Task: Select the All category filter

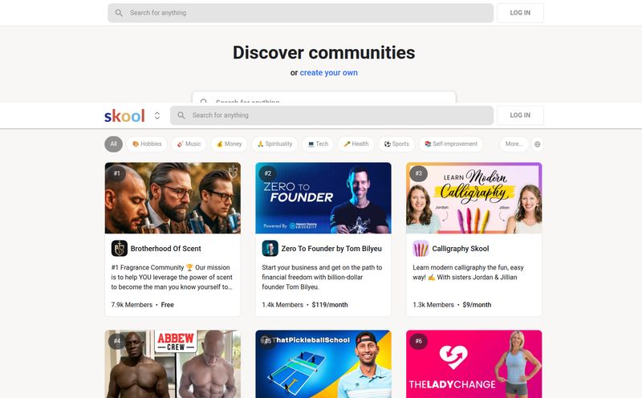Action: click(x=113, y=144)
